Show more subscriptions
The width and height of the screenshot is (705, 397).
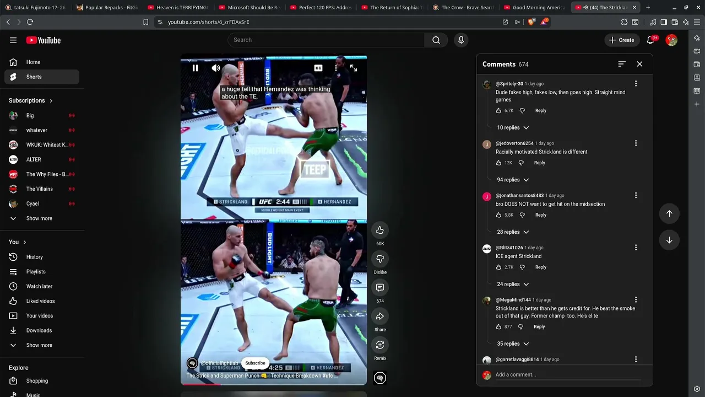(x=42, y=218)
